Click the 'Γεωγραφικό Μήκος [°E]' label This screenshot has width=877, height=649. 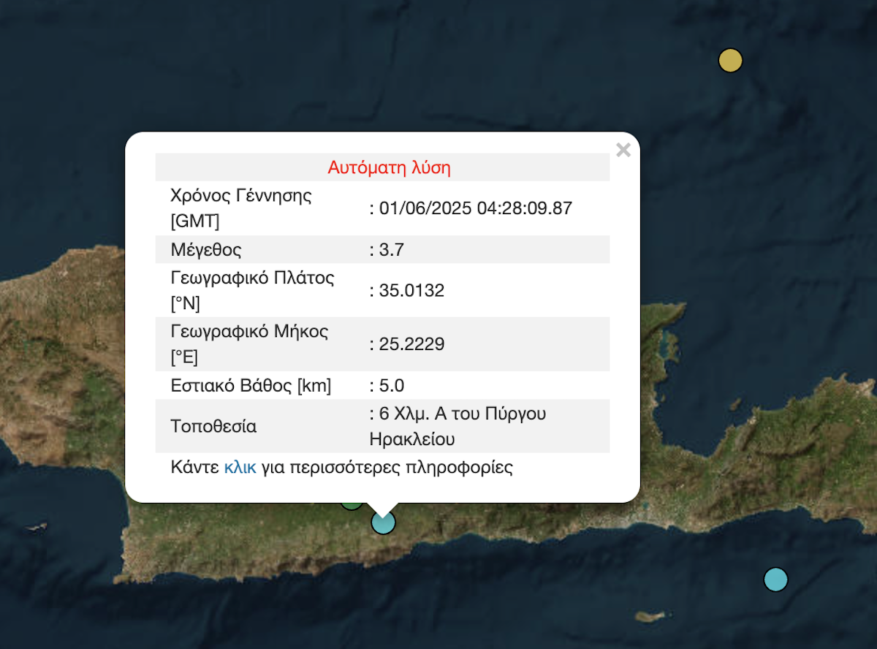coord(249,344)
